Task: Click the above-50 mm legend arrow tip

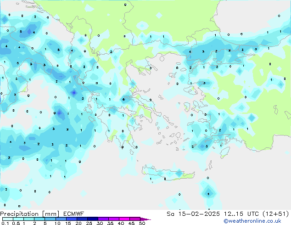Action: click(x=145, y=219)
